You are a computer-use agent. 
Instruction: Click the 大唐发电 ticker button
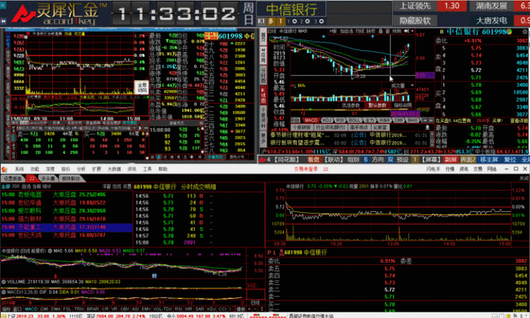[x=492, y=20]
